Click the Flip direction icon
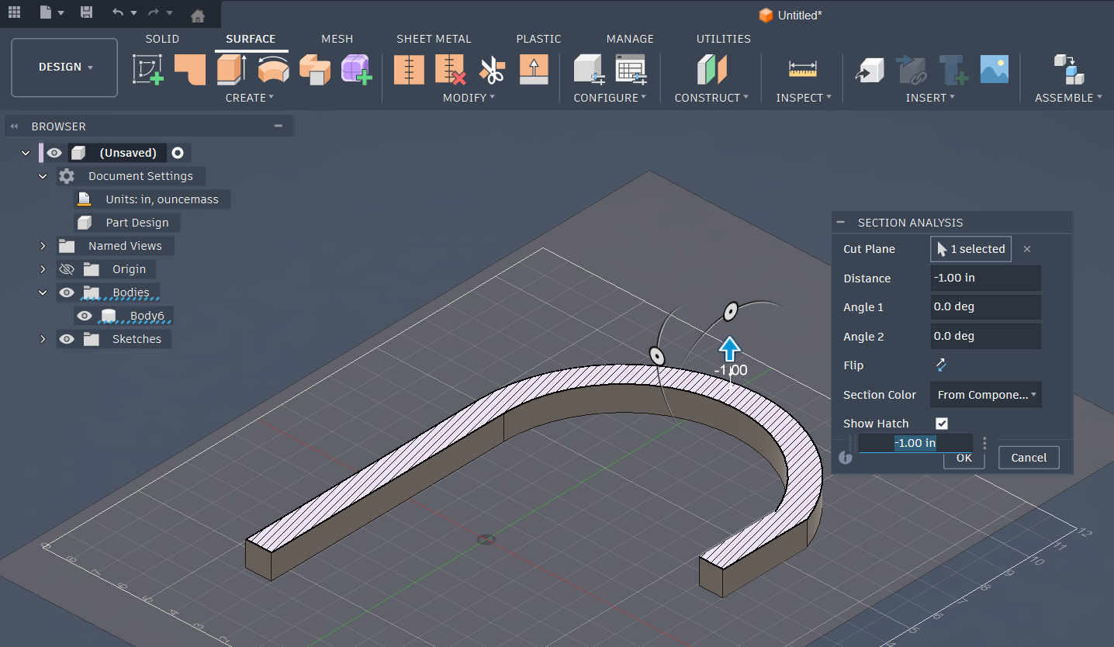The width and height of the screenshot is (1114, 647). pos(941,365)
